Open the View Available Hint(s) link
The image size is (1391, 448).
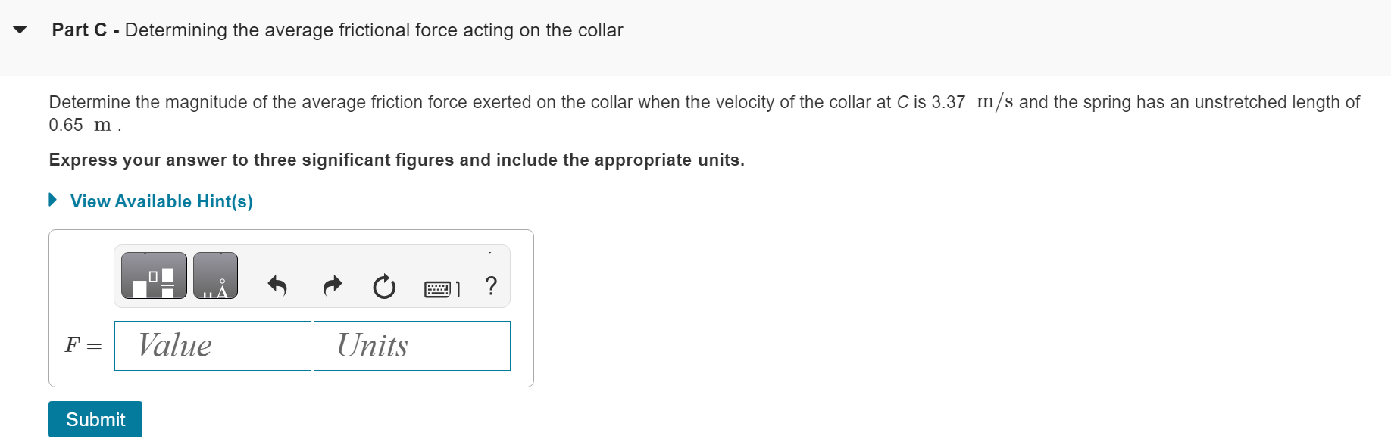(161, 201)
